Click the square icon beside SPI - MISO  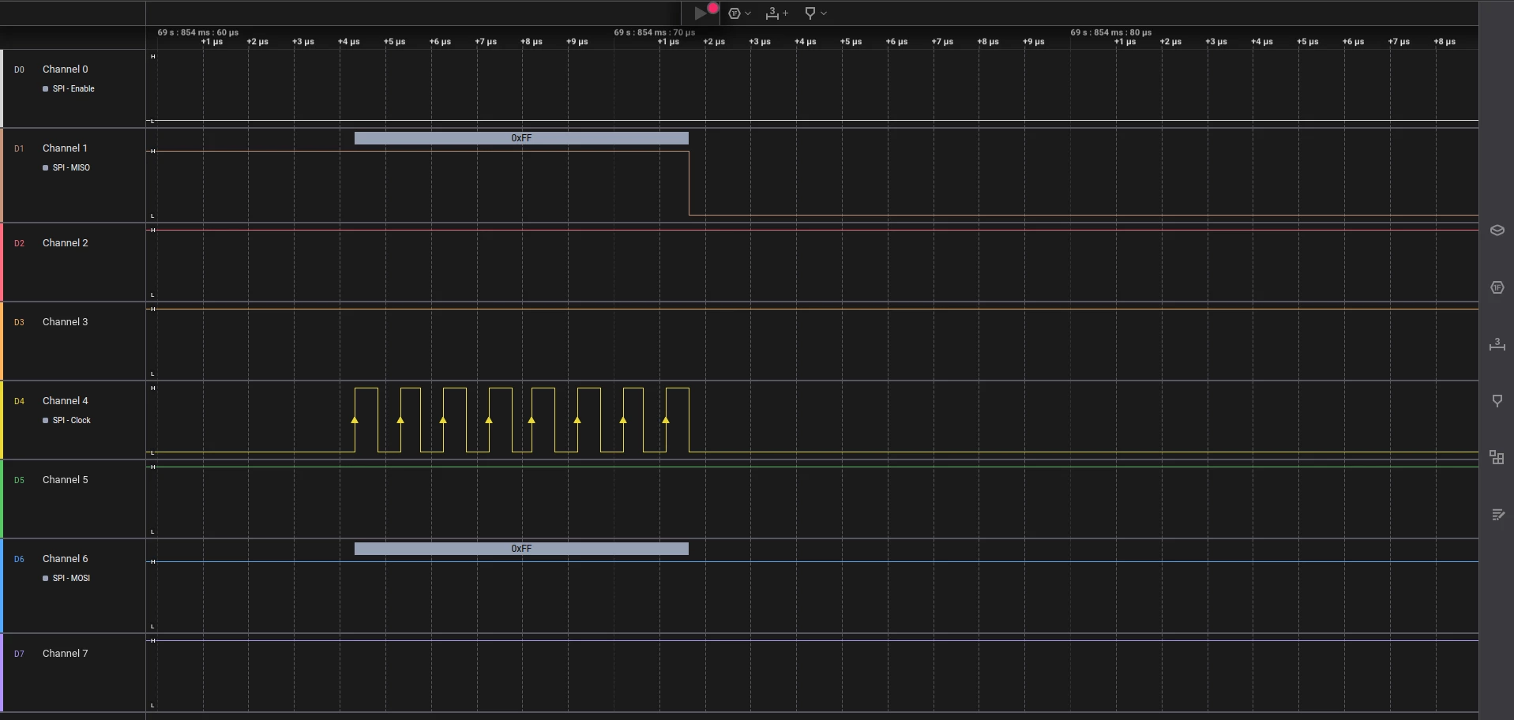(x=45, y=168)
